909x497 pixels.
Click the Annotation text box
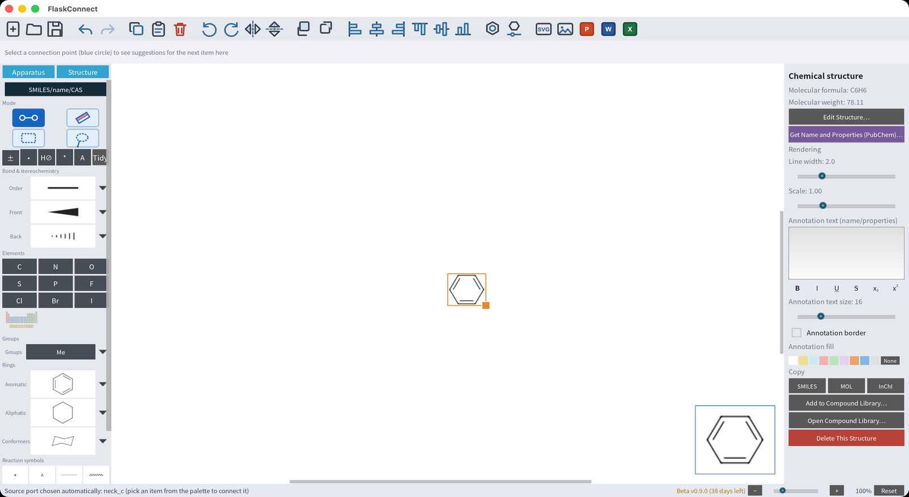(x=846, y=253)
